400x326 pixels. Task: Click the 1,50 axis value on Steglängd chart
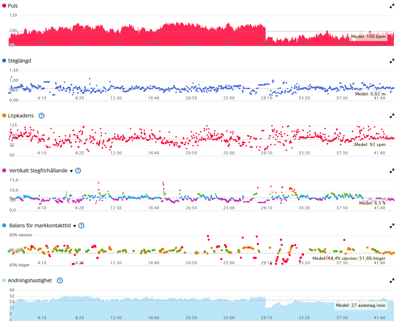coord(14,70)
